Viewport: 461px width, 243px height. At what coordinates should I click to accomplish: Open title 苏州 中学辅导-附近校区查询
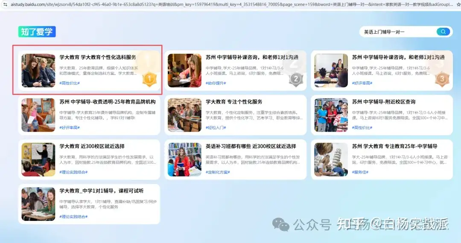[384, 102]
